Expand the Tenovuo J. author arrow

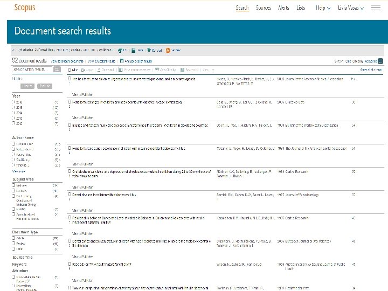(60, 165)
